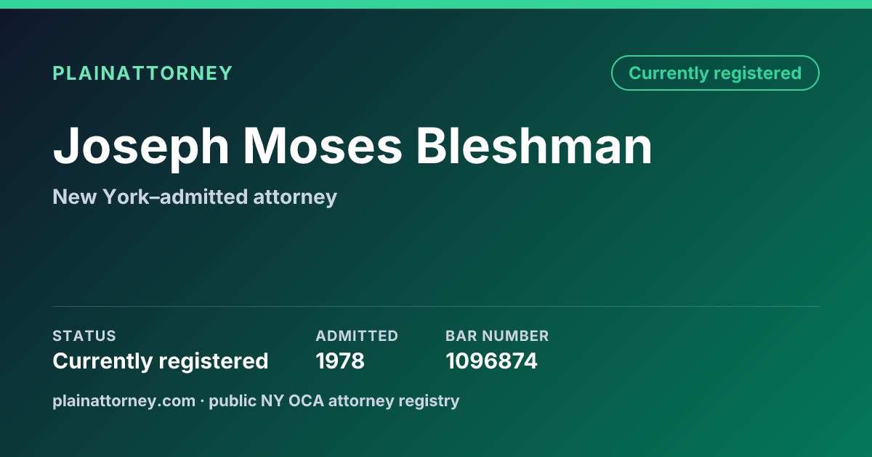This screenshot has height=457, width=872.
Task: Select the Currently registered status value
Action: pos(161,361)
